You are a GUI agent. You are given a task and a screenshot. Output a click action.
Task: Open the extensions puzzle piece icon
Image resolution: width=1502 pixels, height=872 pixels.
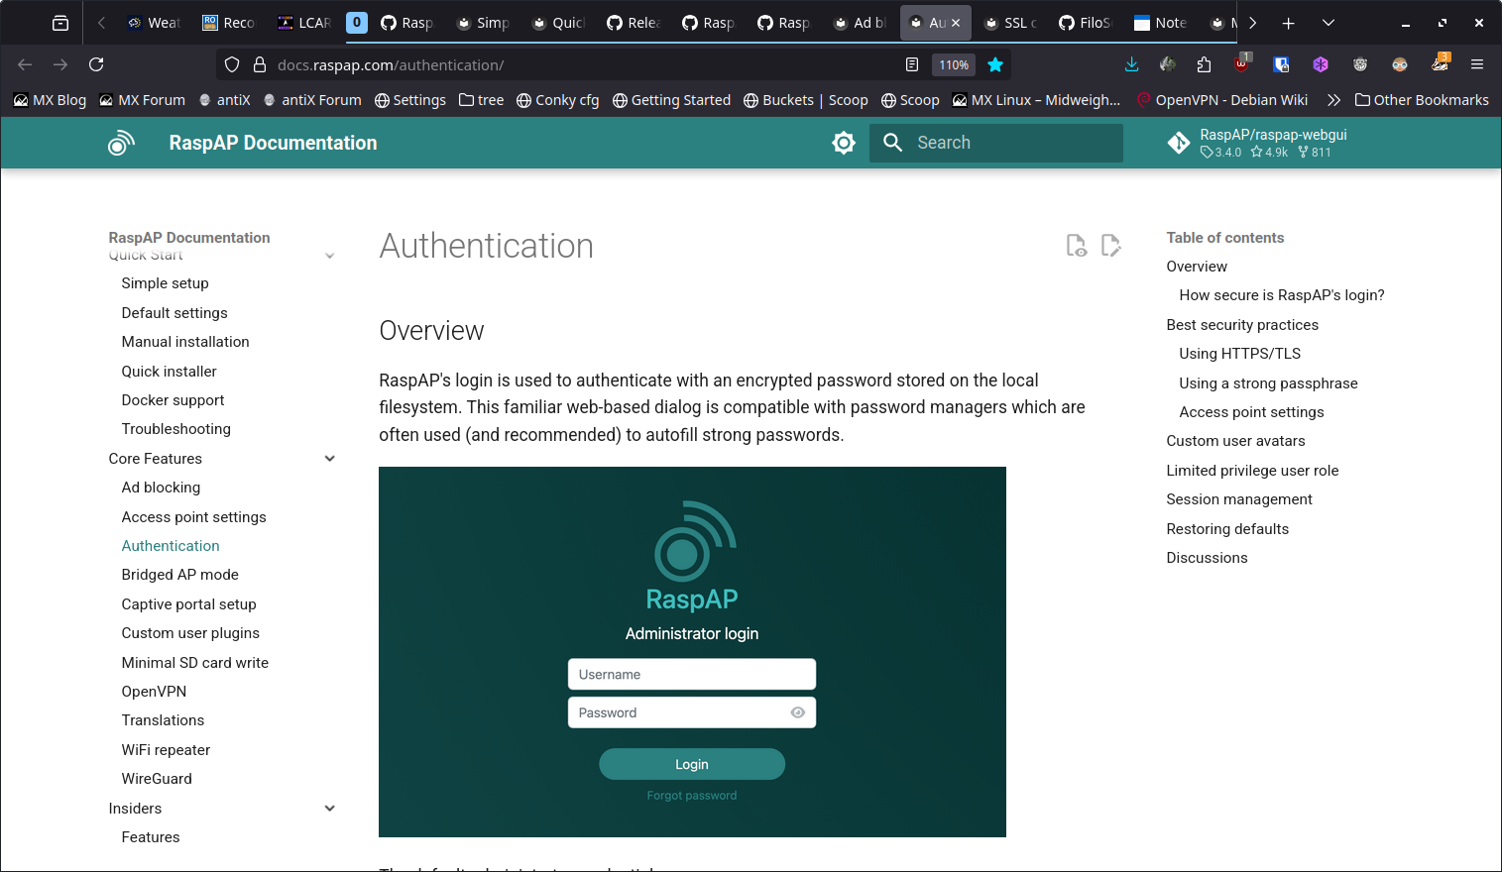(1204, 64)
